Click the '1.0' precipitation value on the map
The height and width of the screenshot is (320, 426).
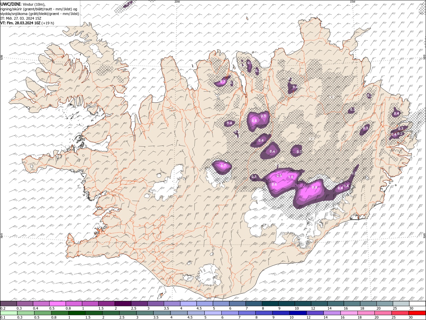291,177
